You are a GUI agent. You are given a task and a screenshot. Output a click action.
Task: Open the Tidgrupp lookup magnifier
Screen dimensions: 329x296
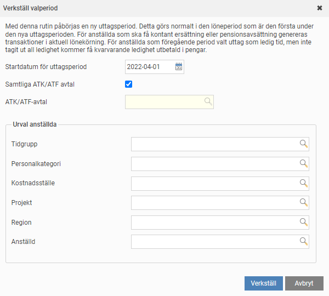303,144
